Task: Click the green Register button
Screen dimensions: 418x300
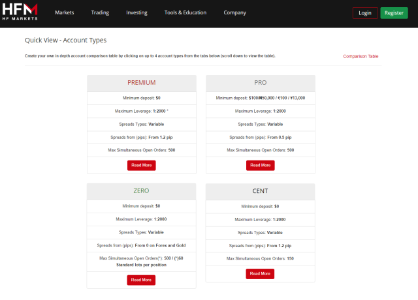Action: pyautogui.click(x=394, y=13)
